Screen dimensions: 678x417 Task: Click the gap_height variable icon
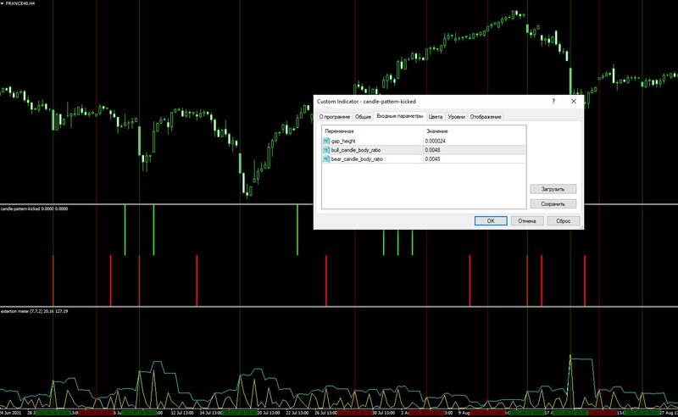pyautogui.click(x=326, y=141)
